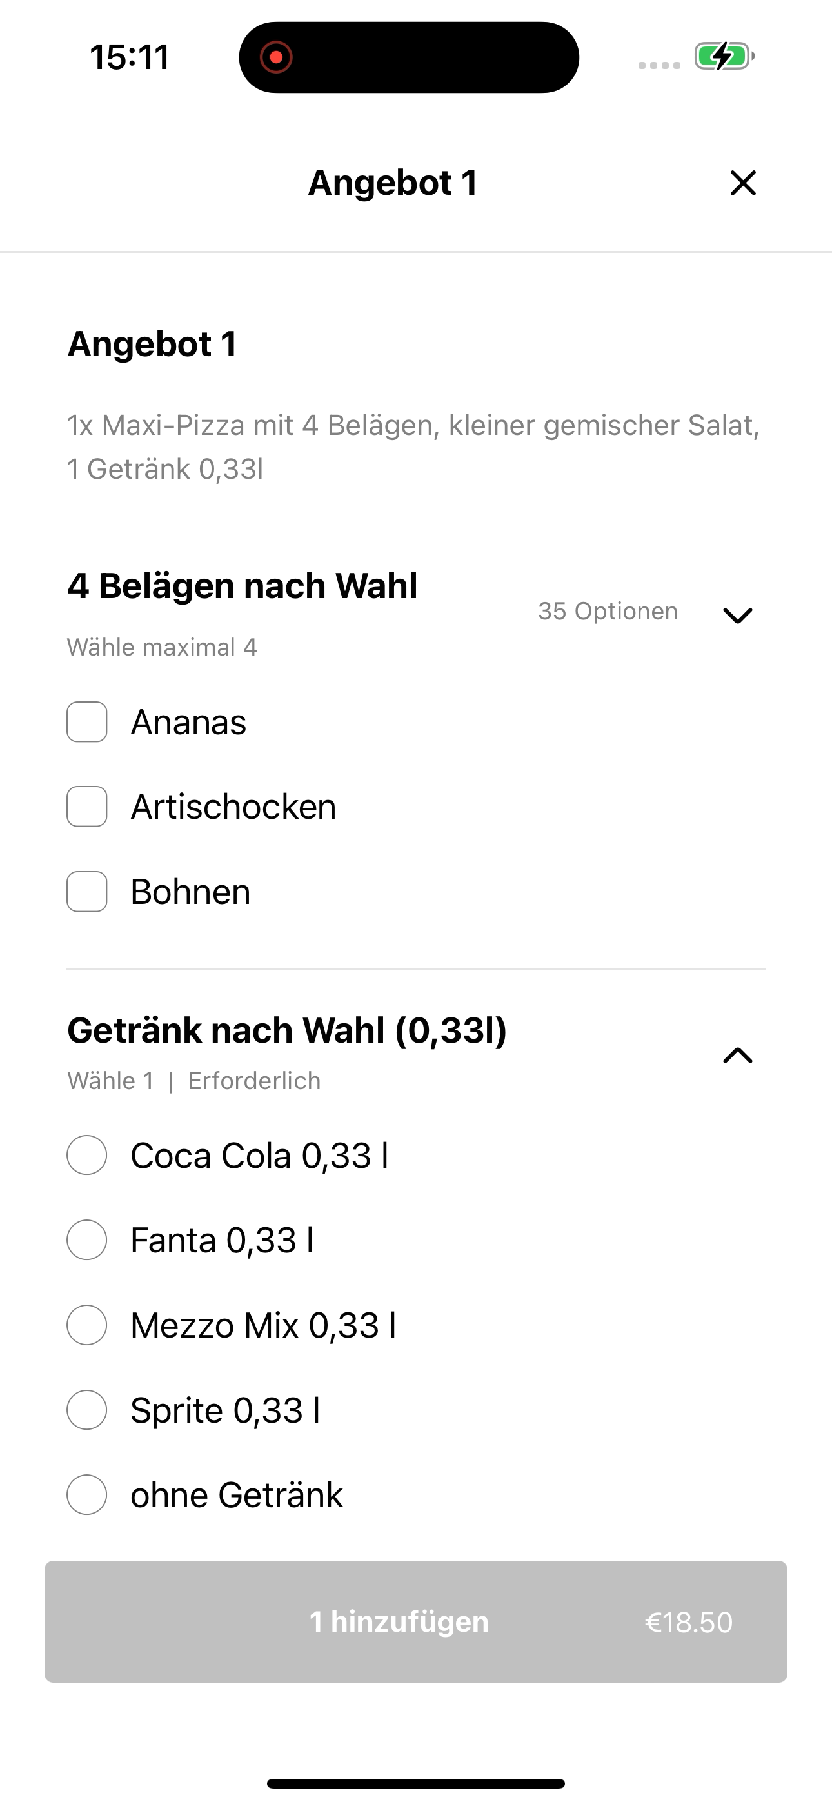Expand the 4 Belägen nach Wahl chevron
This screenshot has height=1804, width=832.
[737, 615]
